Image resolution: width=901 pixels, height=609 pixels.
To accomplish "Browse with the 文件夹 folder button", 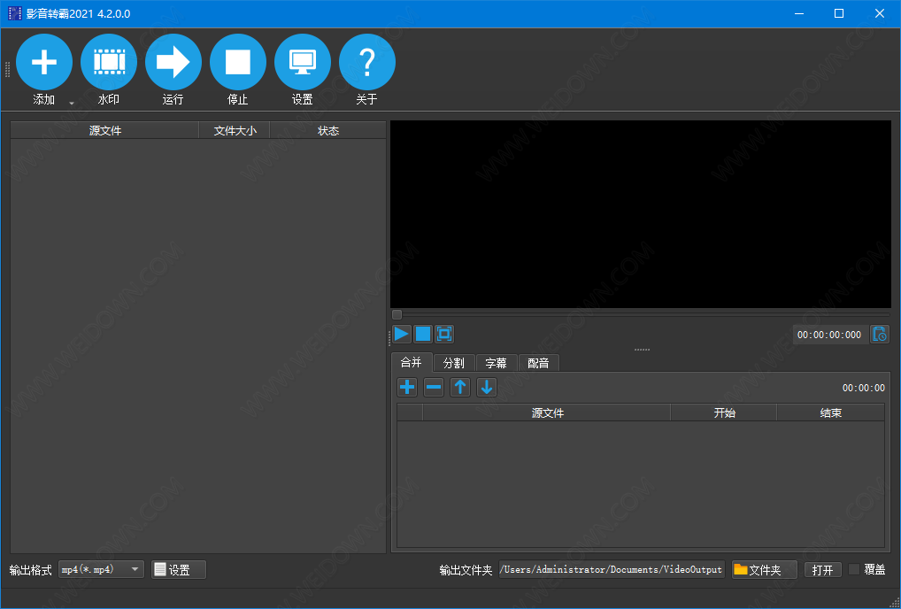I will point(764,569).
